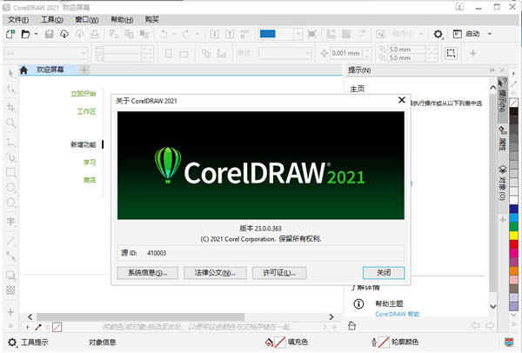
Task: Add a new tab with plus icon
Action: [84, 70]
